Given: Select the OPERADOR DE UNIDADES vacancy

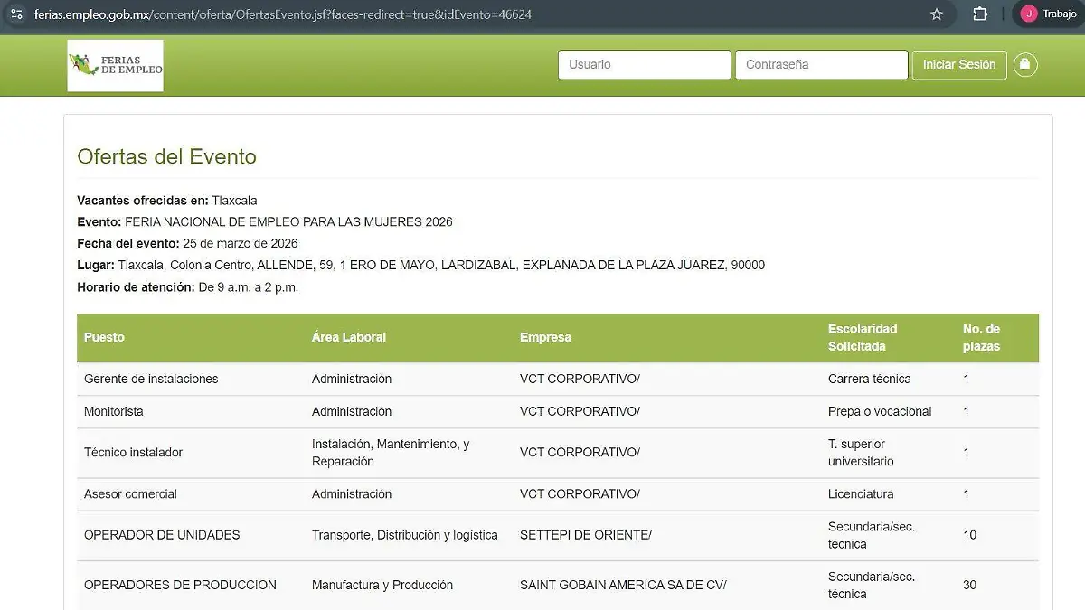Looking at the screenshot, I should coord(162,535).
